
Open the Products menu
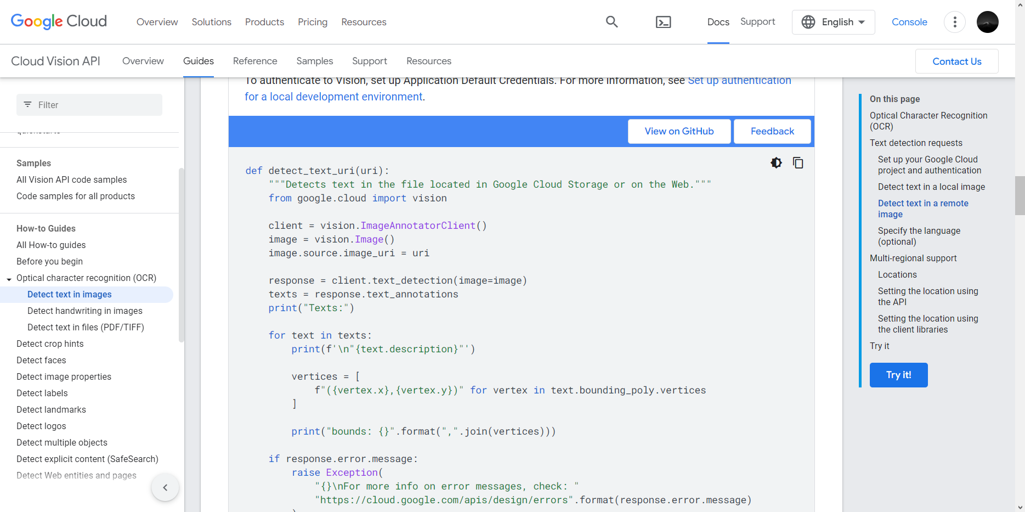pos(264,22)
